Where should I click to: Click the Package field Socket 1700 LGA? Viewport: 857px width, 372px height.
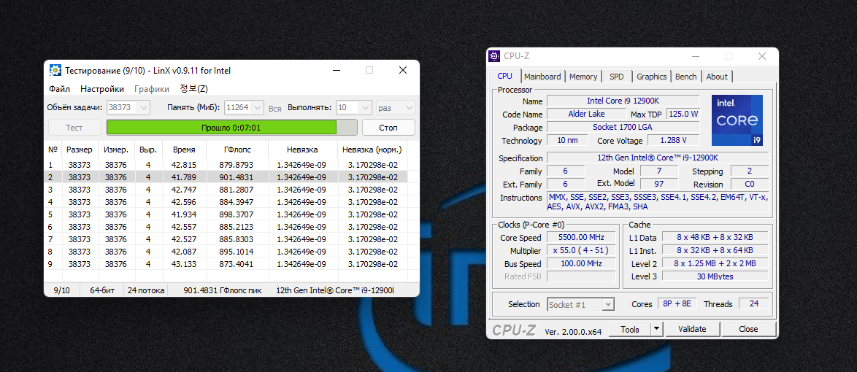pos(623,127)
